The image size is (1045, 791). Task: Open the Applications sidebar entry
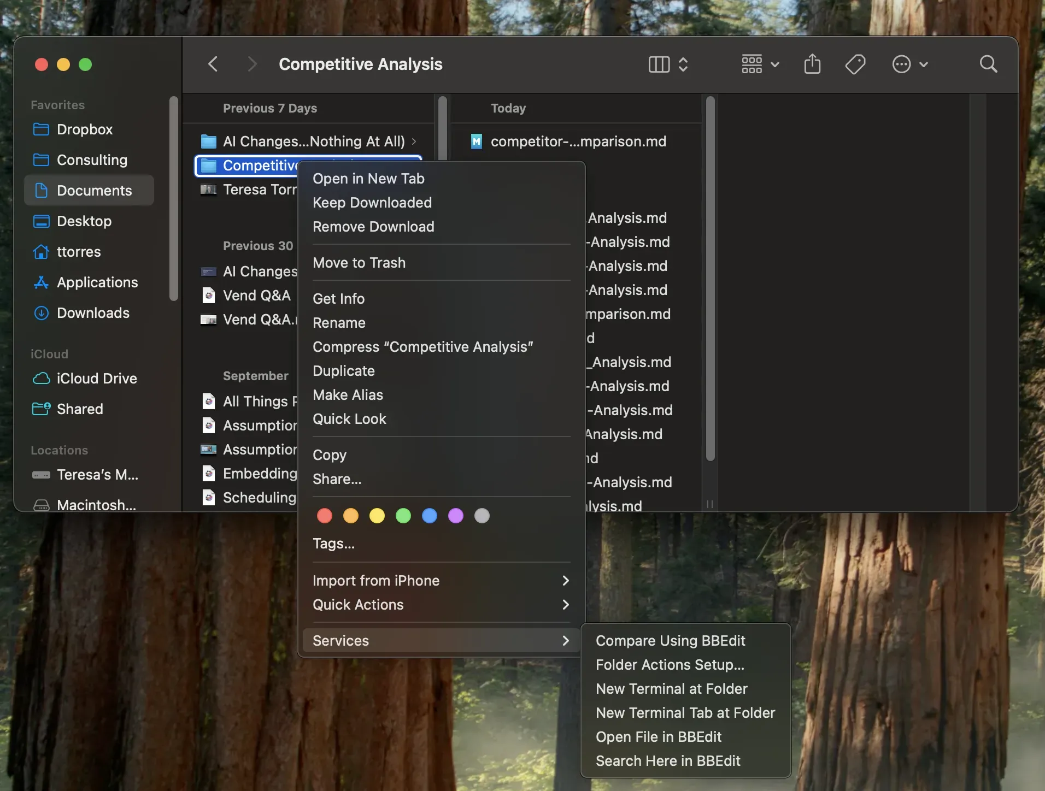(x=97, y=282)
